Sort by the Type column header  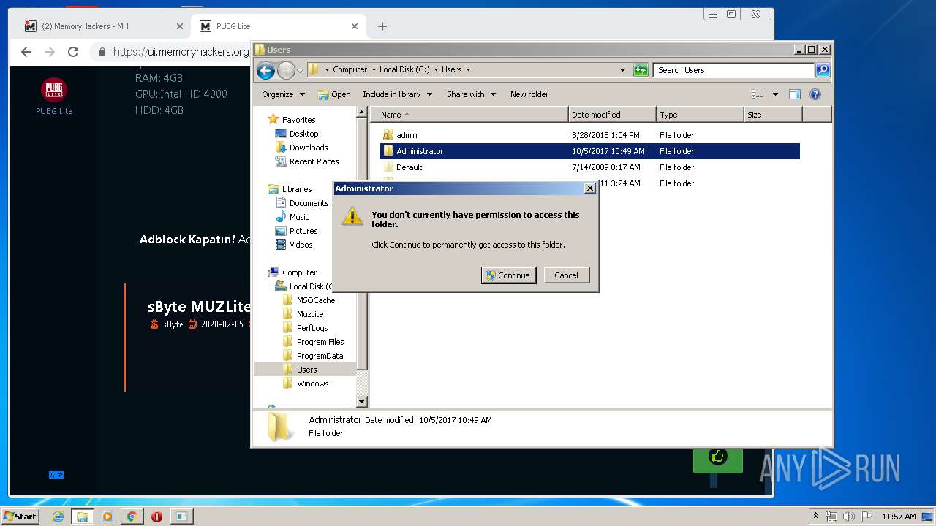pos(700,115)
